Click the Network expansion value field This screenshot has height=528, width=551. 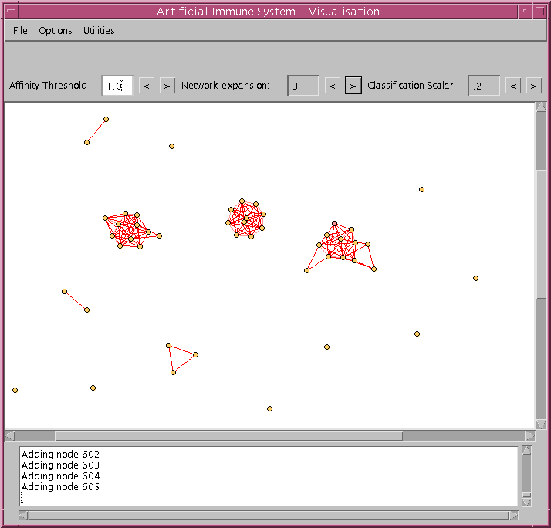click(303, 86)
